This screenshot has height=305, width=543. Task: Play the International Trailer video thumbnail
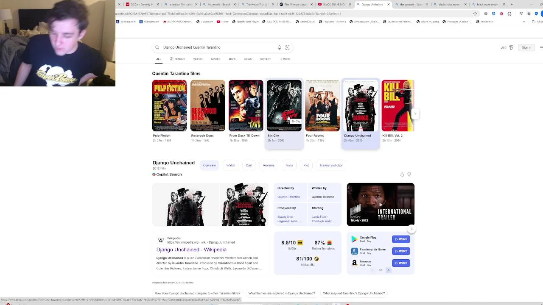coord(381,205)
